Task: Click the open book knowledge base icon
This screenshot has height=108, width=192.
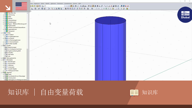Action: [x=134, y=93]
